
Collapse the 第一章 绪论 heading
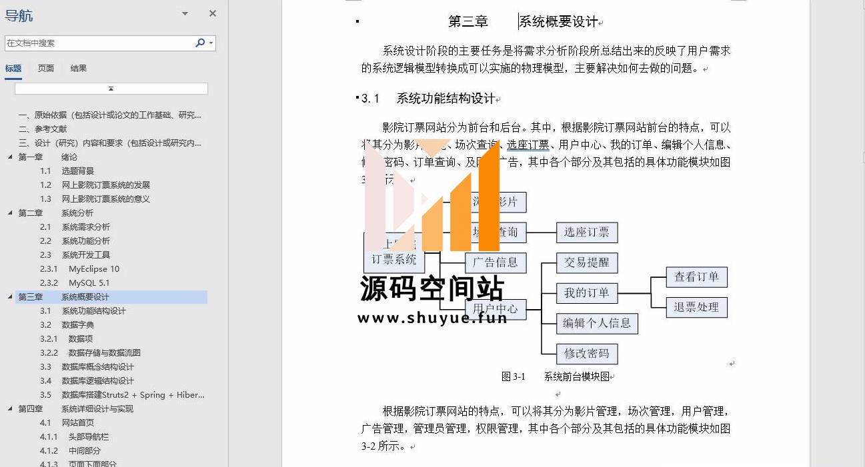(10, 157)
